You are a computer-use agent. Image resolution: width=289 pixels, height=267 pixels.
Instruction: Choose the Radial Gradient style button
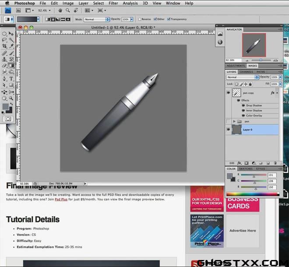(53, 19)
